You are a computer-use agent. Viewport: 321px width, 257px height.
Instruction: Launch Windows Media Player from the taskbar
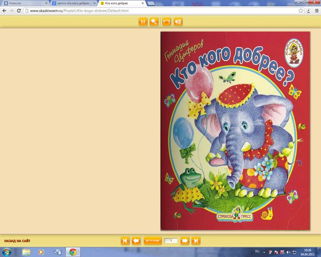41,252
